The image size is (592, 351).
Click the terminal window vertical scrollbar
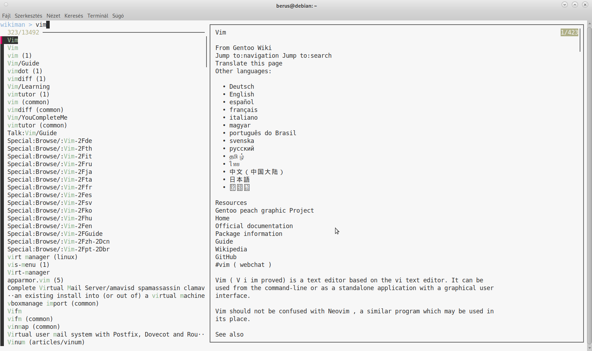(x=590, y=186)
